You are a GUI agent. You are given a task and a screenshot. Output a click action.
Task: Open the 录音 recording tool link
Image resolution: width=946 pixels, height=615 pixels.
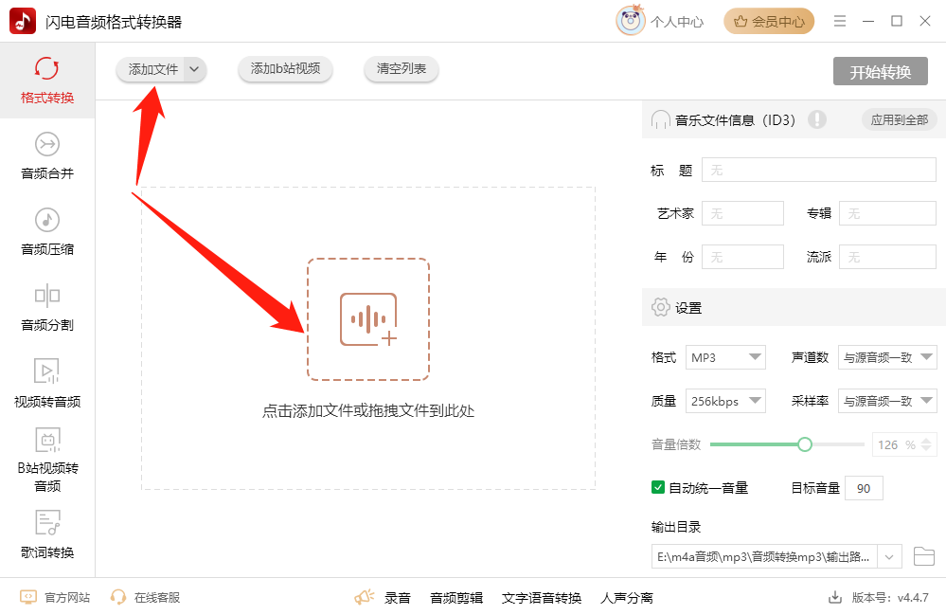pos(398,598)
